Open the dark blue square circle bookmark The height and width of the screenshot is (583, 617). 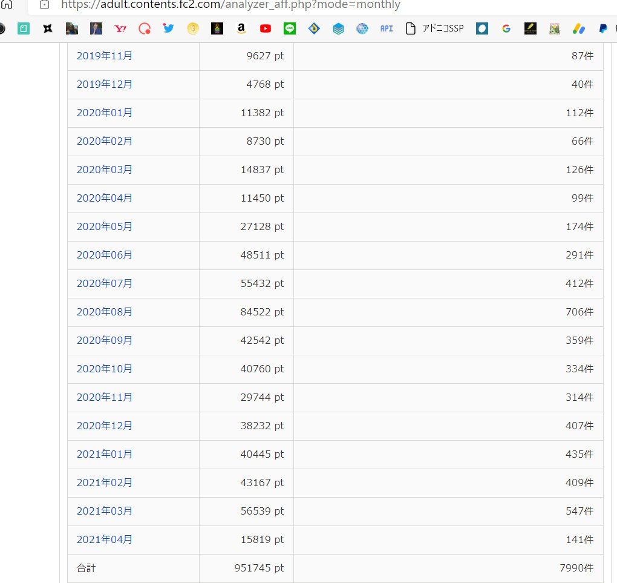(x=482, y=28)
